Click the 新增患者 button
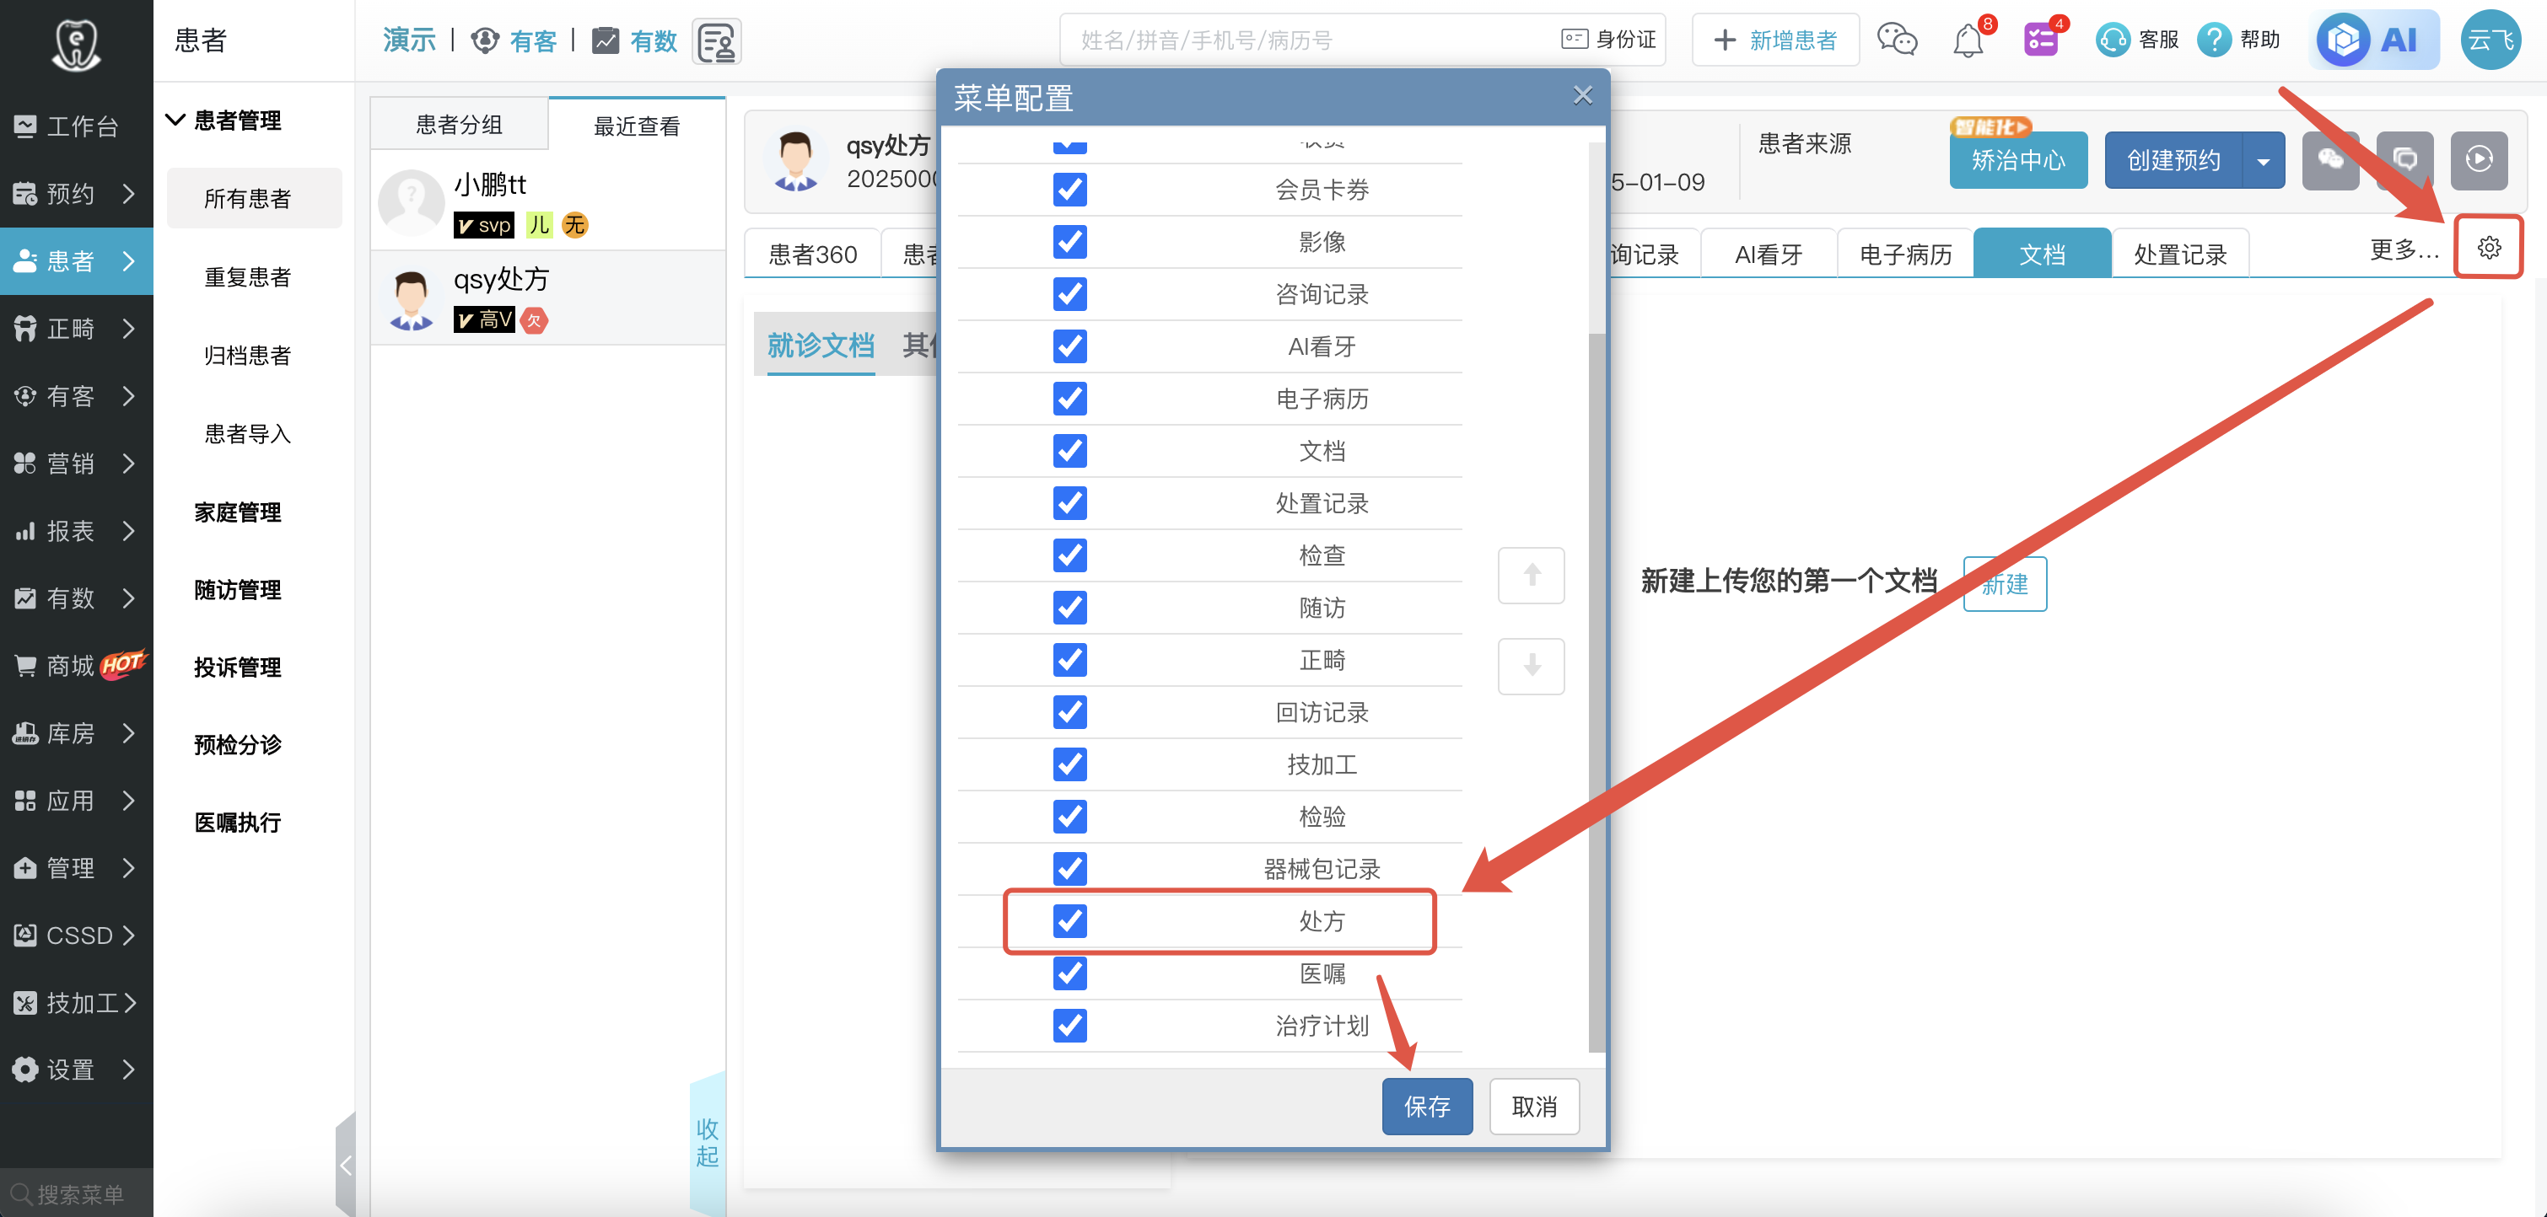2547x1217 pixels. (1776, 40)
